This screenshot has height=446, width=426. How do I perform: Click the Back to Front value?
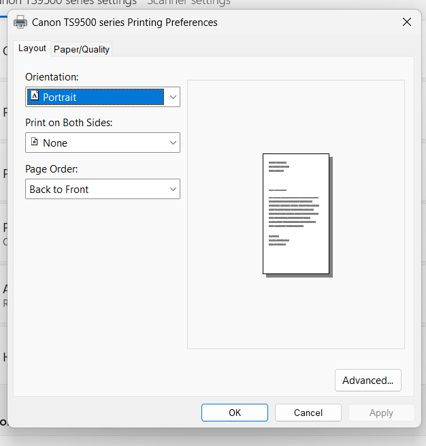(59, 190)
